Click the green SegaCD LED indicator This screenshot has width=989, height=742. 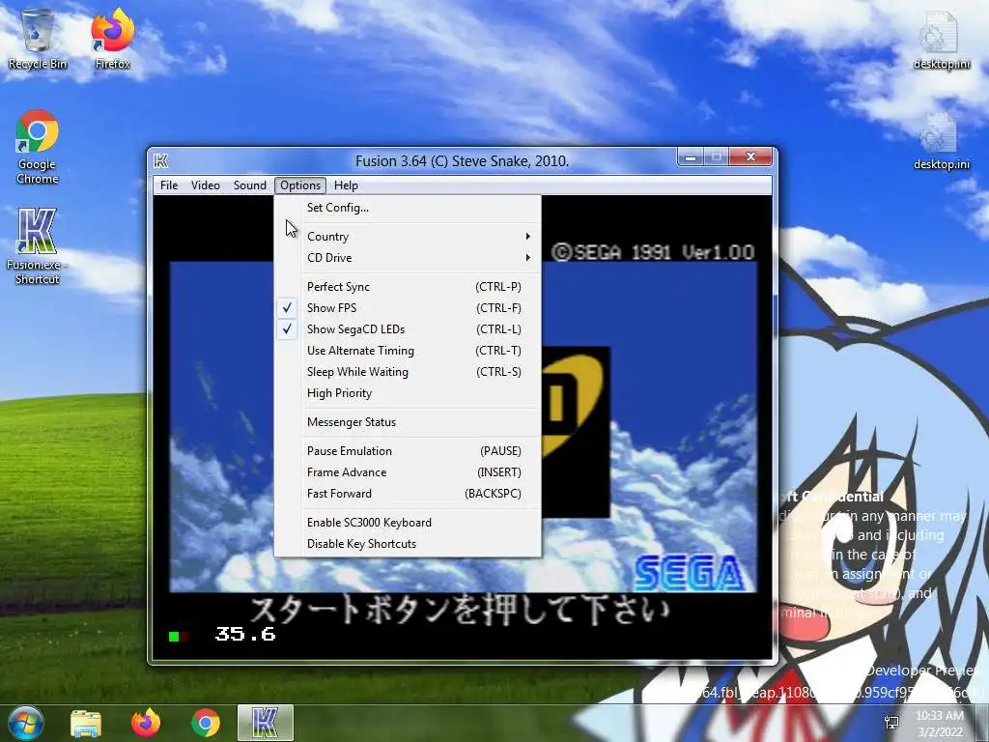(x=174, y=637)
